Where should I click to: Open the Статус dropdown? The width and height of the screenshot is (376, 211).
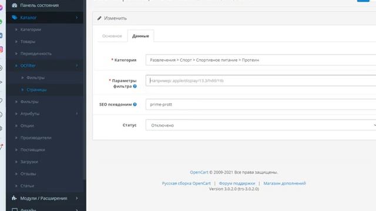(261, 125)
